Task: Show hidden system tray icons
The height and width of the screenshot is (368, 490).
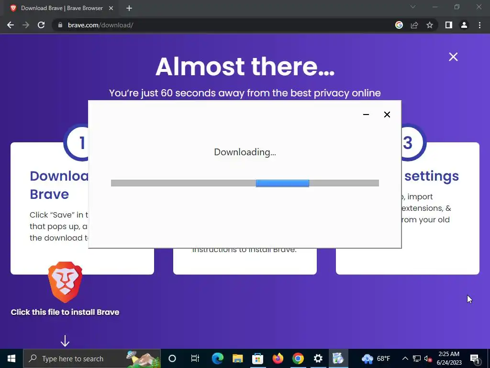Action: click(x=405, y=358)
